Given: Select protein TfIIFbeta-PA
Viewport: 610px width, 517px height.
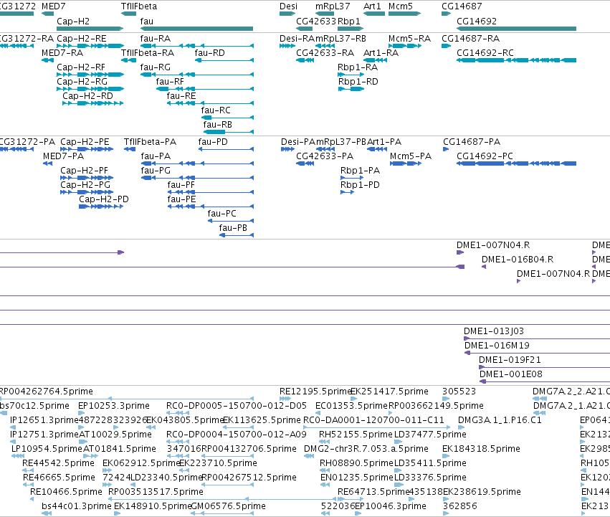Looking at the screenshot, I should pos(130,149).
